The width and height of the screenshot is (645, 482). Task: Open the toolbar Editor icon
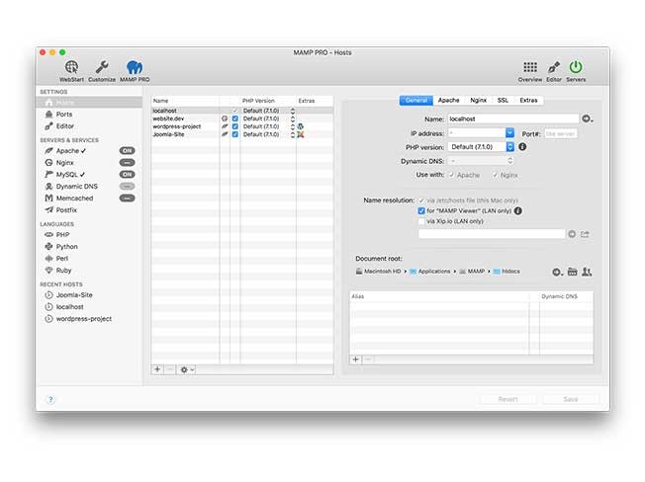pyautogui.click(x=554, y=71)
